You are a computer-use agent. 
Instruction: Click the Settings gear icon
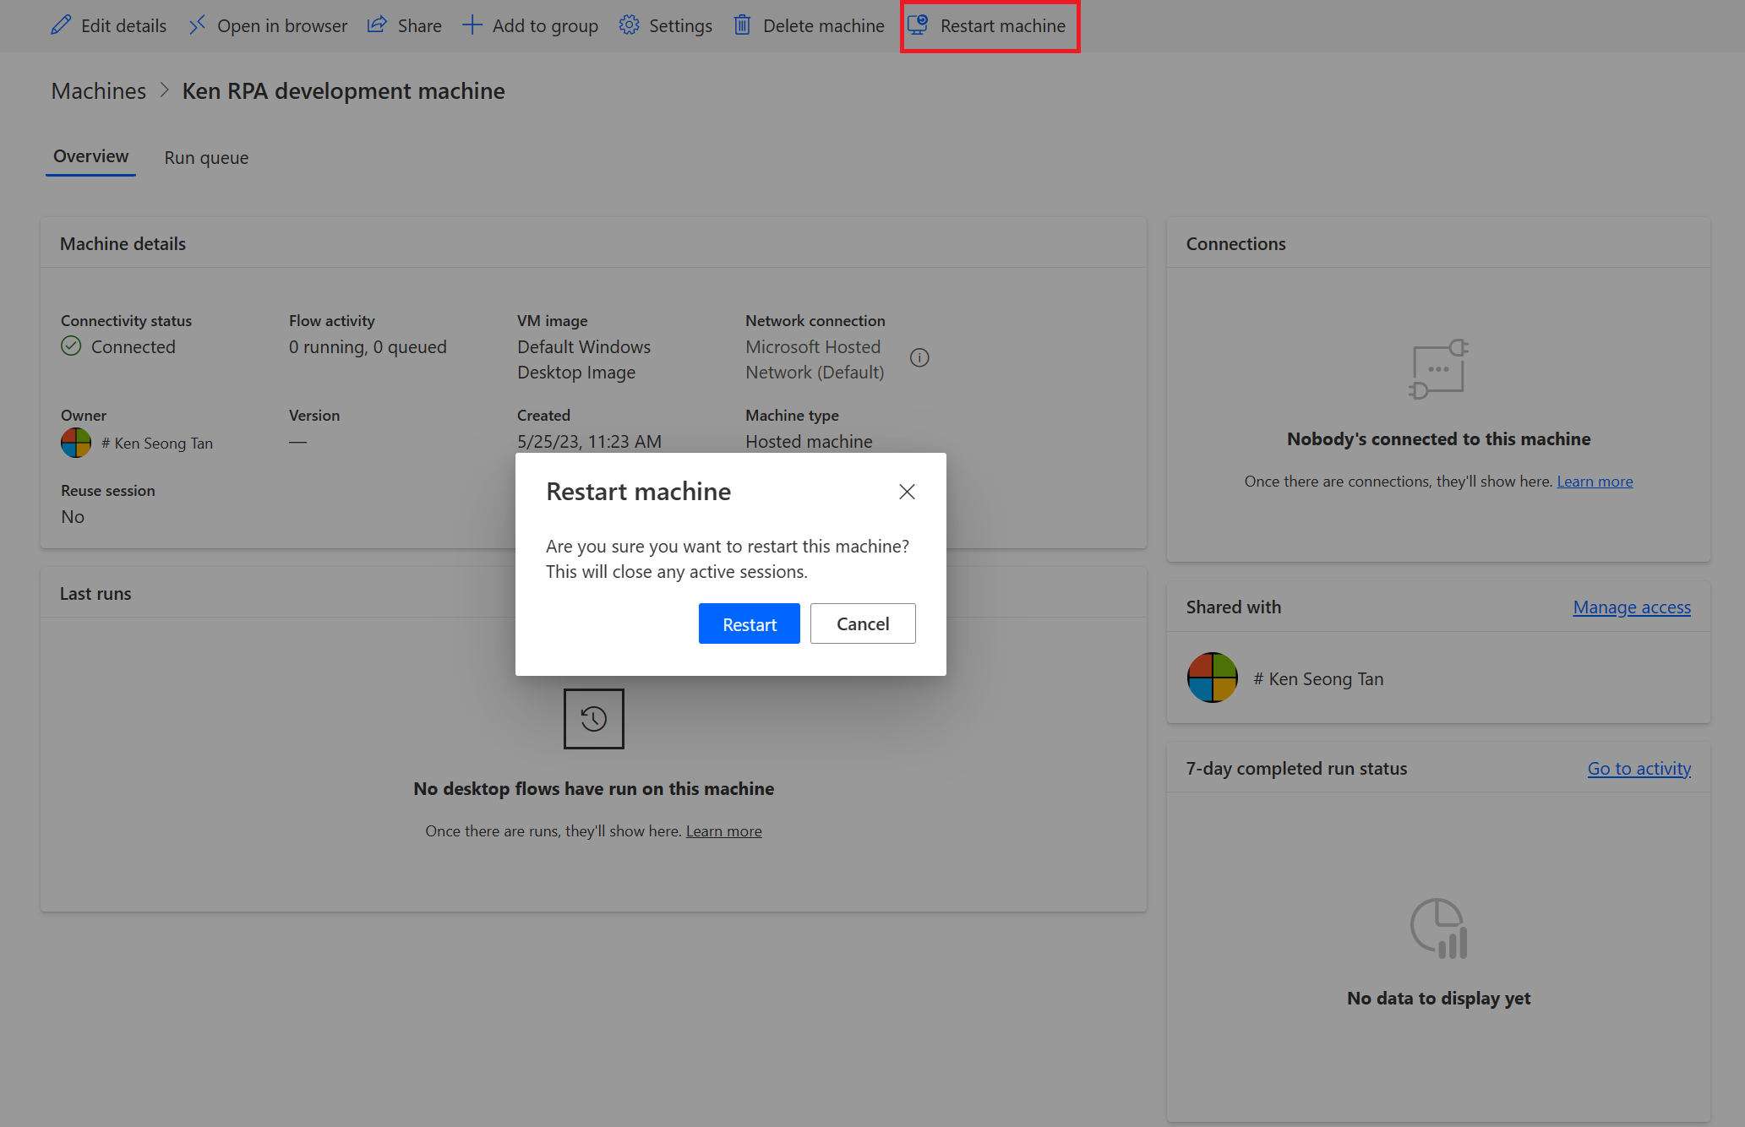coord(629,24)
